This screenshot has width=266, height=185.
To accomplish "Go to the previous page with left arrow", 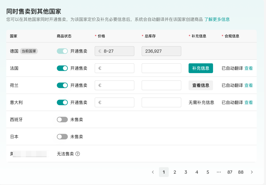I will click(x=153, y=172).
